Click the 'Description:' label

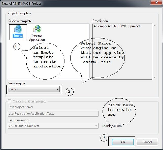[101, 21]
